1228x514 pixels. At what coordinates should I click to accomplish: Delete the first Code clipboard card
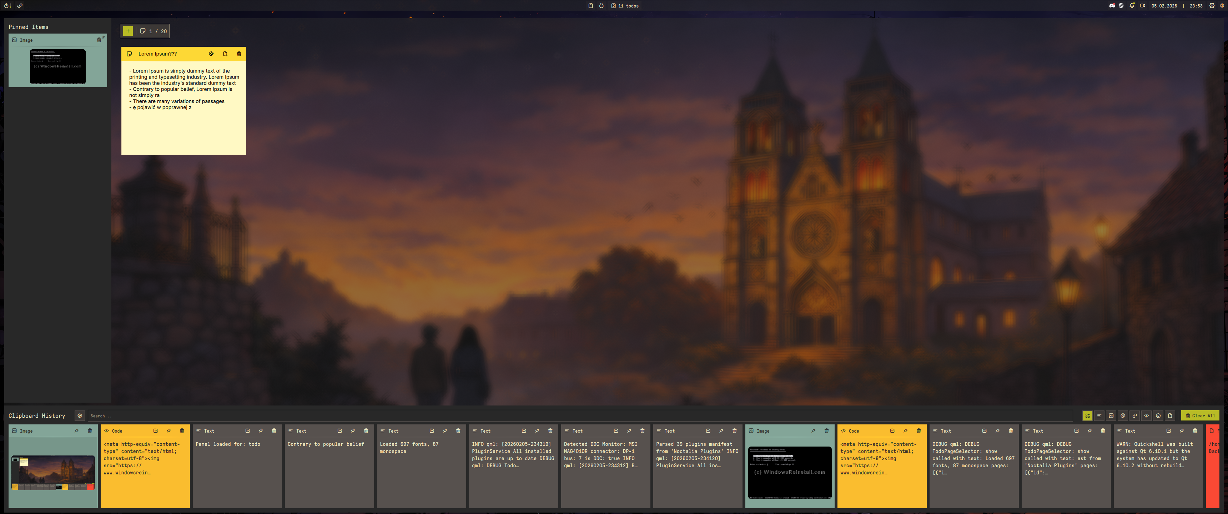click(x=182, y=430)
